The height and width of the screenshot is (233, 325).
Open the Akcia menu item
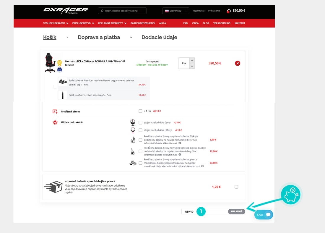tap(162, 23)
